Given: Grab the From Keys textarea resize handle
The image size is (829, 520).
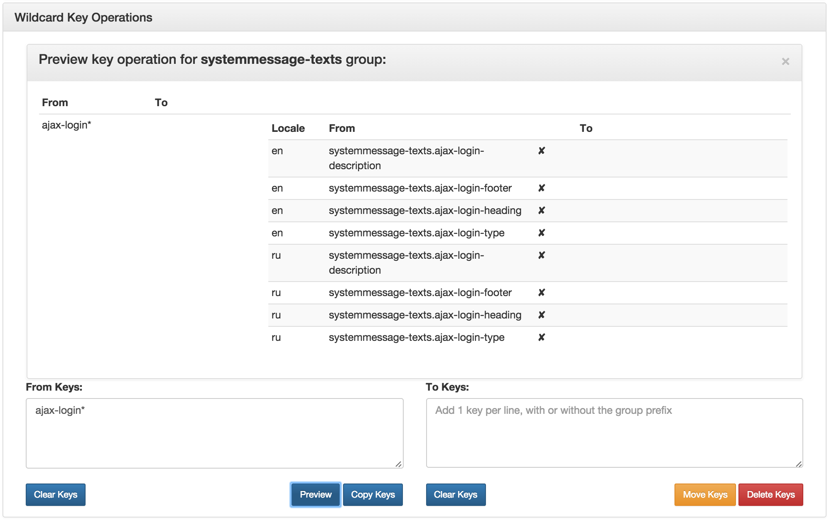Looking at the screenshot, I should point(399,464).
